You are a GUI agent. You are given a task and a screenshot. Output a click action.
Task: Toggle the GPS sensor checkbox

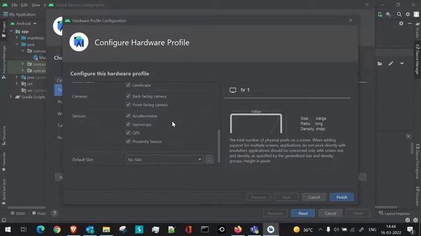pyautogui.click(x=128, y=132)
